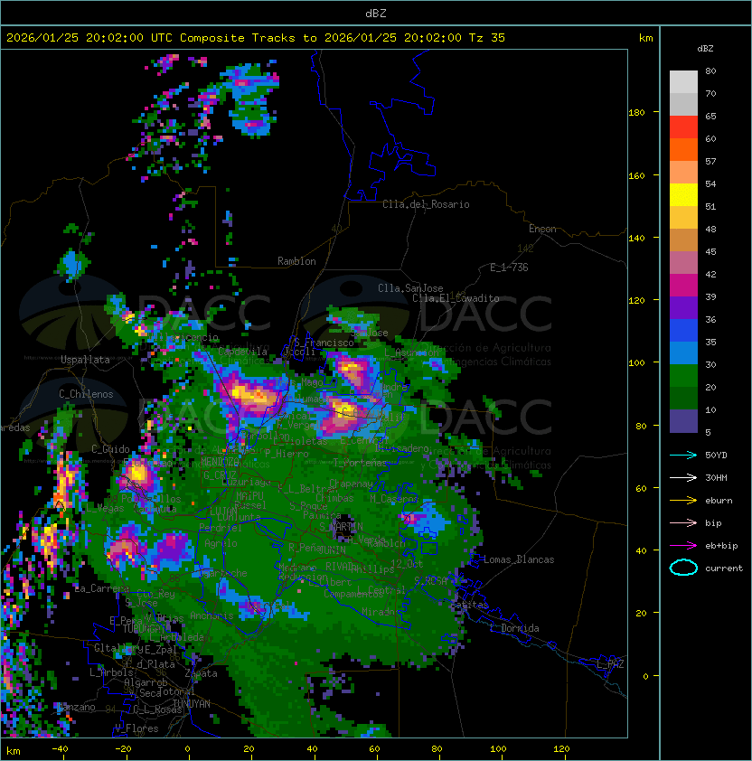Viewport: 752px width, 761px height.
Task: Click the 'V_Flores' place label
Action: [136, 728]
